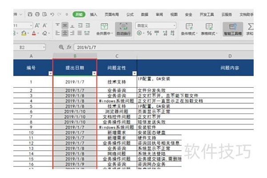The height and width of the screenshot is (178, 267).
Task: Click the Redo arrow icon
Action: tap(59, 15)
